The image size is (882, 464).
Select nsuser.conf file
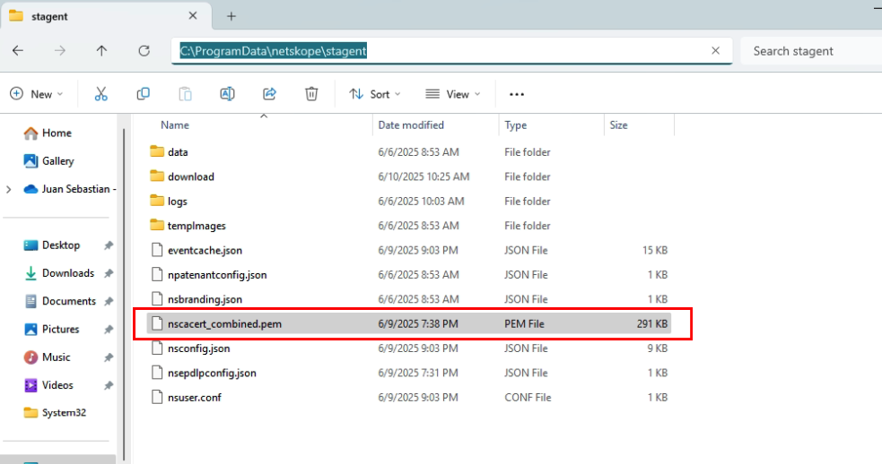[409, 398]
